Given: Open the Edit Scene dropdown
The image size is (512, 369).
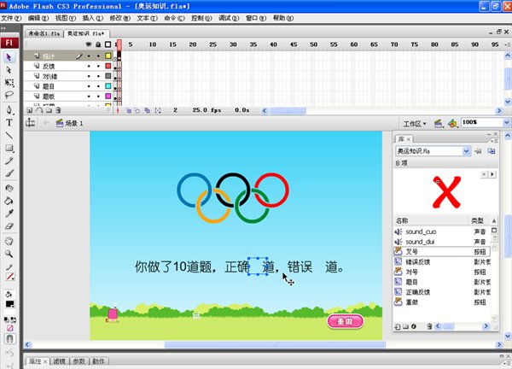Looking at the screenshot, I should [x=439, y=123].
